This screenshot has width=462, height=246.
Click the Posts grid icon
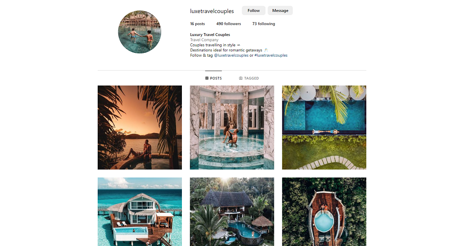pyautogui.click(x=207, y=78)
